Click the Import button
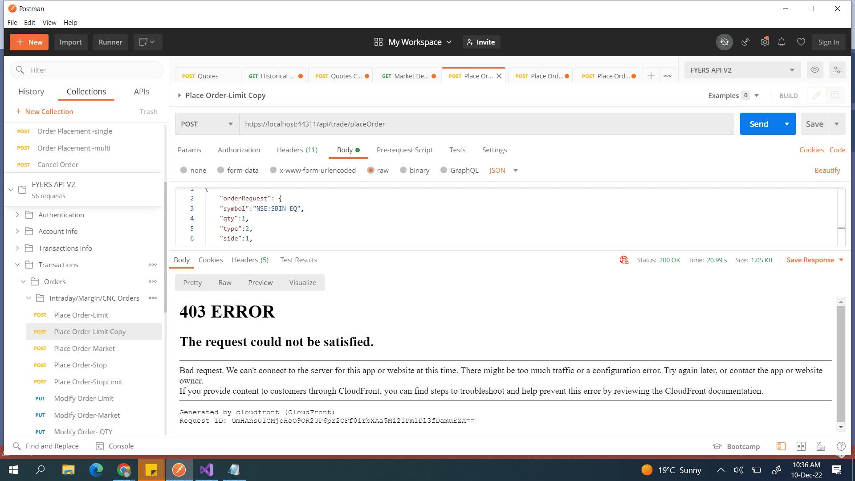The width and height of the screenshot is (855, 481). [70, 42]
